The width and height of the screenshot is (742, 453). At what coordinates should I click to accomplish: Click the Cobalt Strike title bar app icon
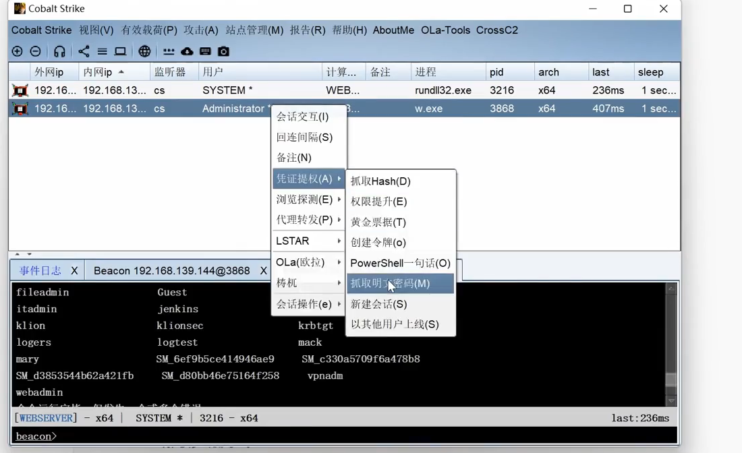click(x=20, y=9)
